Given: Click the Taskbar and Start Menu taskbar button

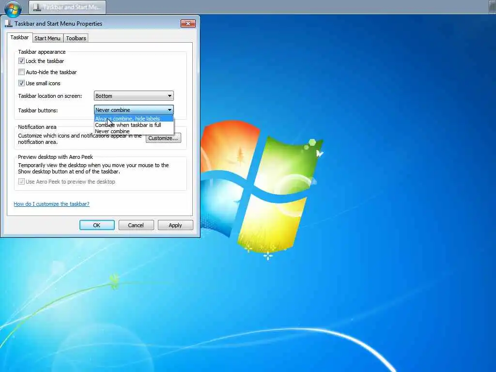Looking at the screenshot, I should (x=67, y=7).
